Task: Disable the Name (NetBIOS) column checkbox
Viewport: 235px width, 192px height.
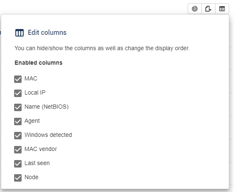Action: (x=18, y=107)
